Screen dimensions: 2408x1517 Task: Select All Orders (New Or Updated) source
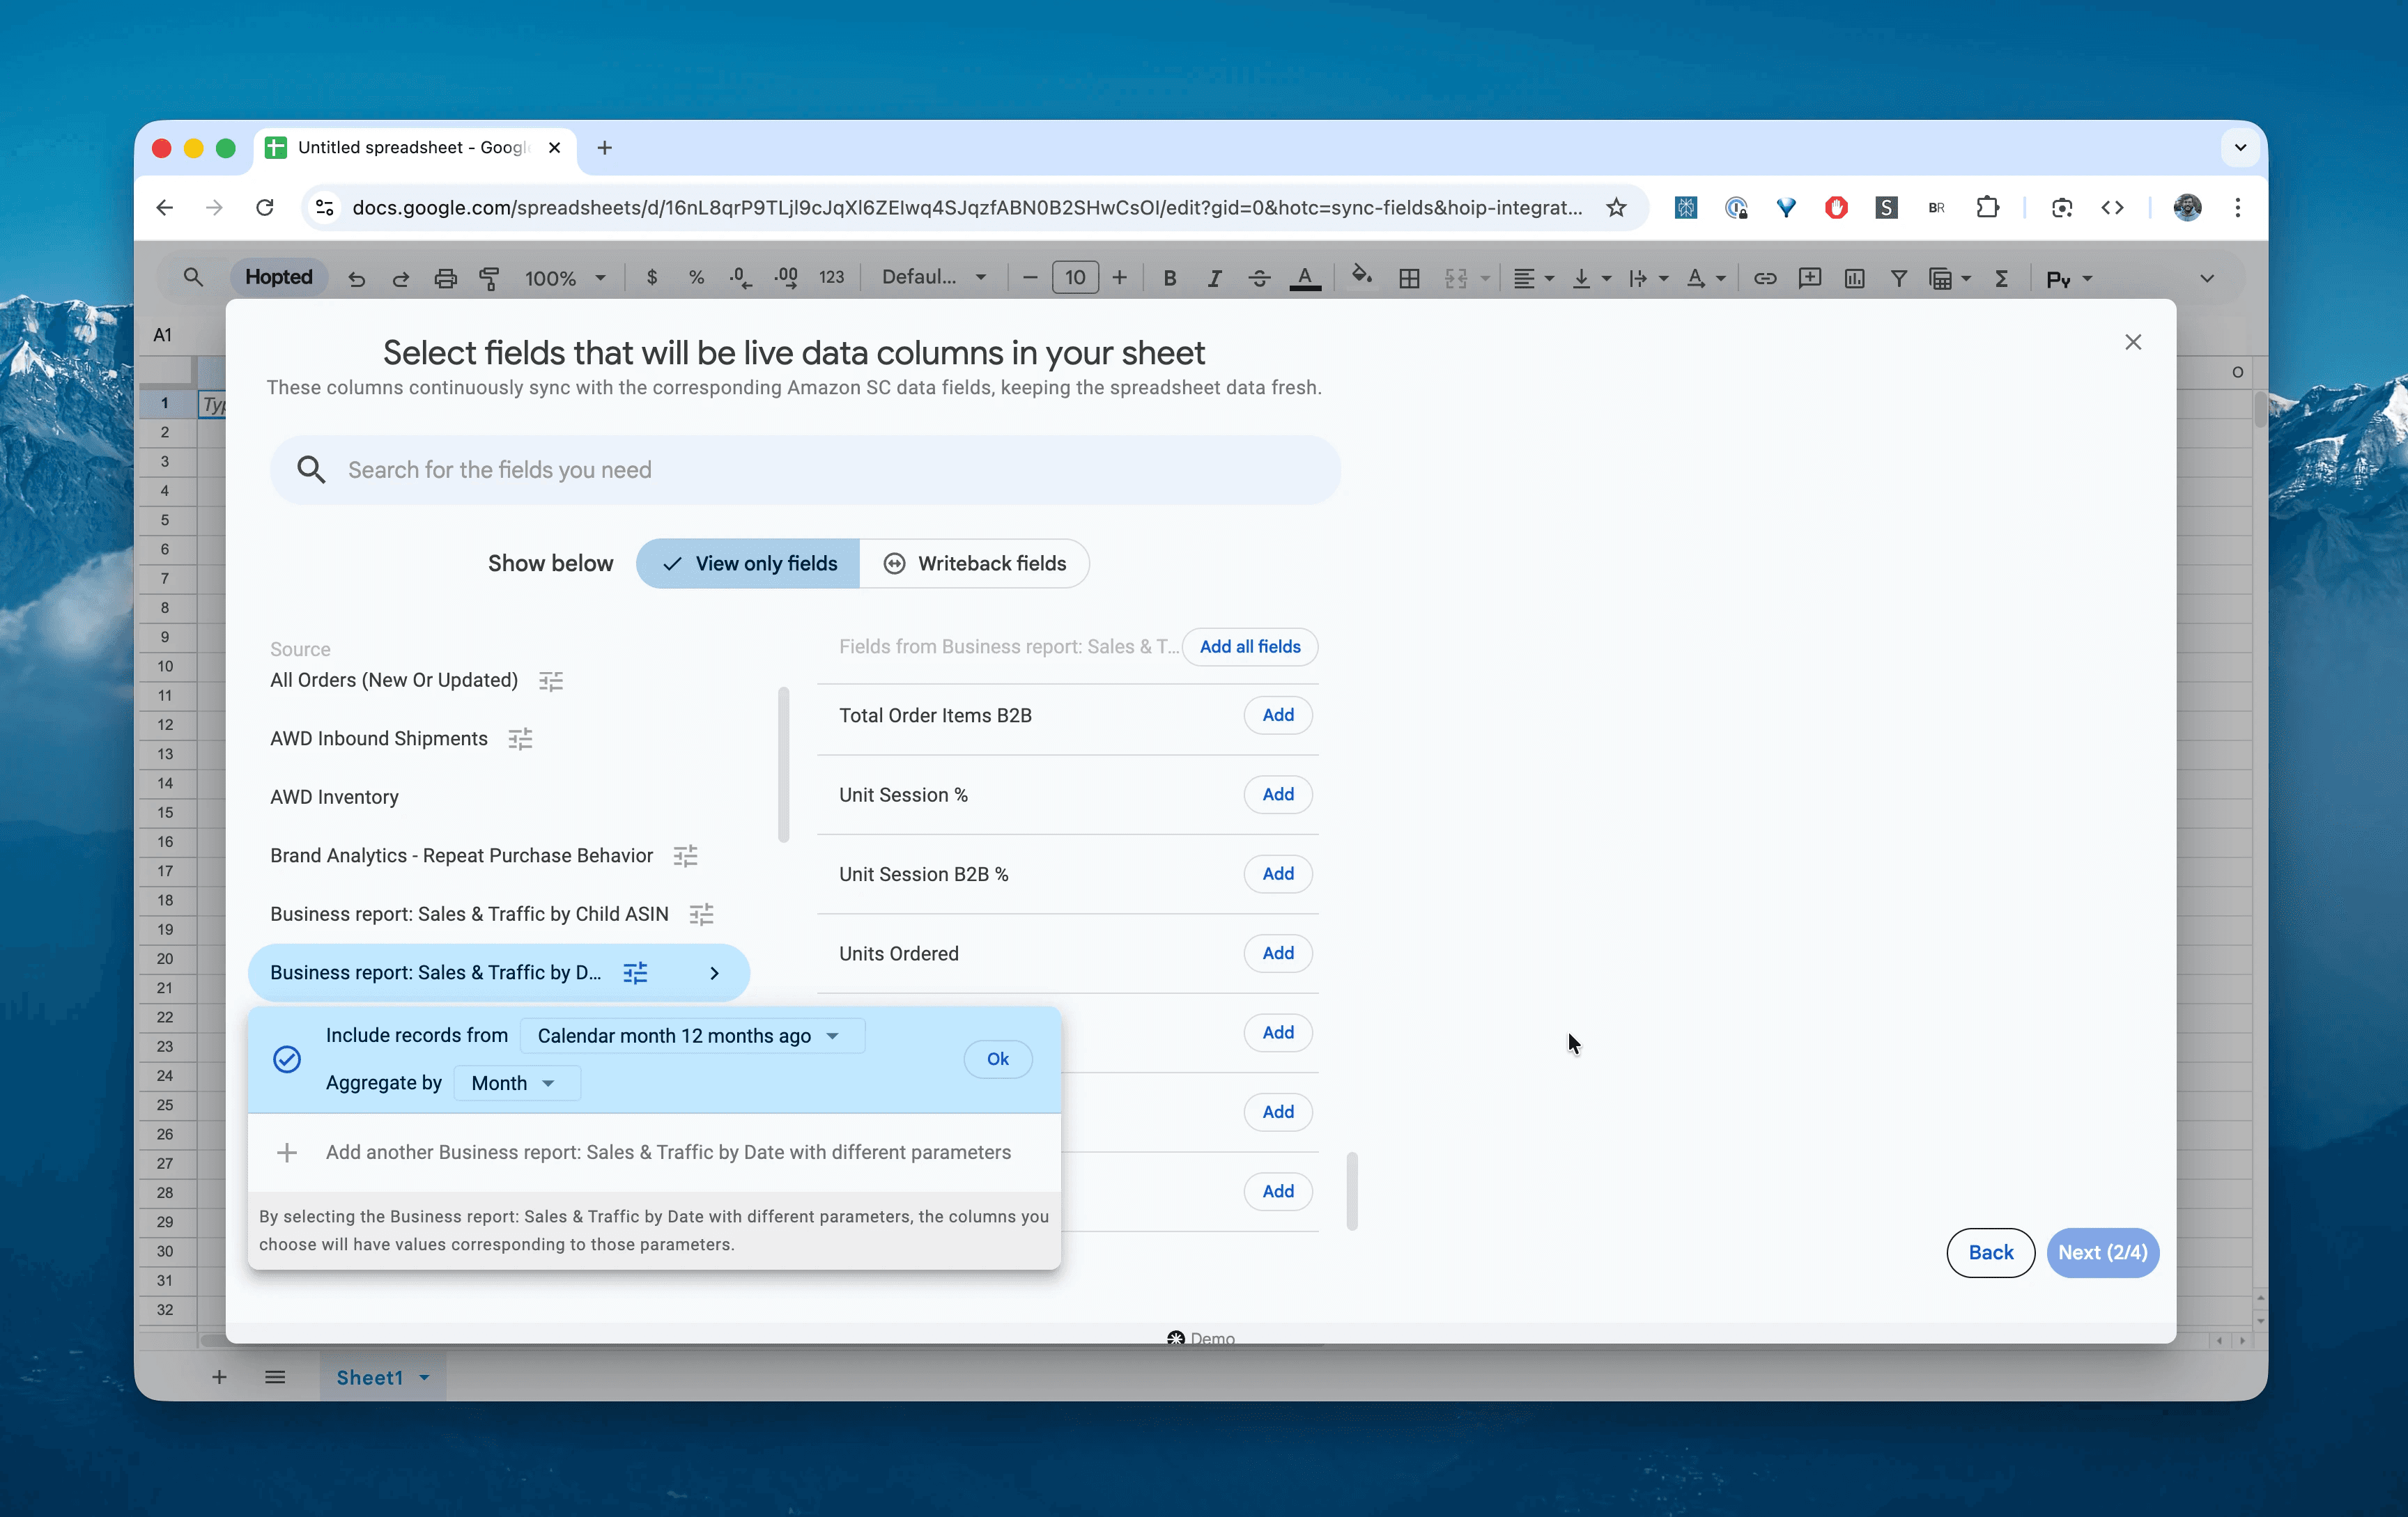pos(394,680)
